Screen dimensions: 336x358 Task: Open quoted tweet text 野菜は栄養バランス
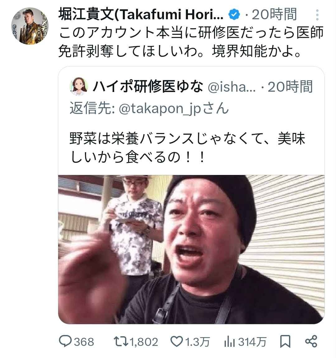[x=187, y=148]
